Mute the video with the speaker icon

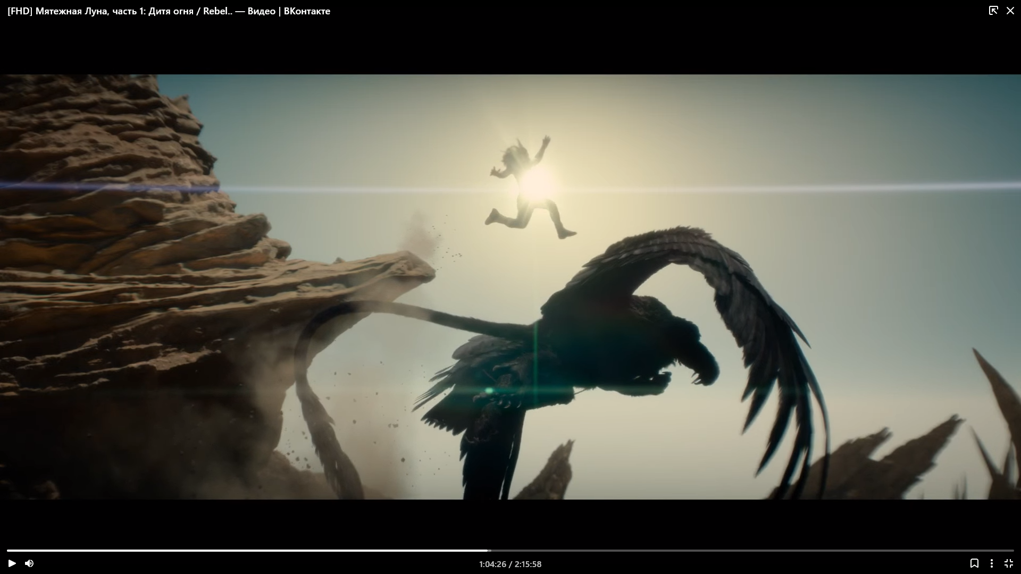pos(29,563)
